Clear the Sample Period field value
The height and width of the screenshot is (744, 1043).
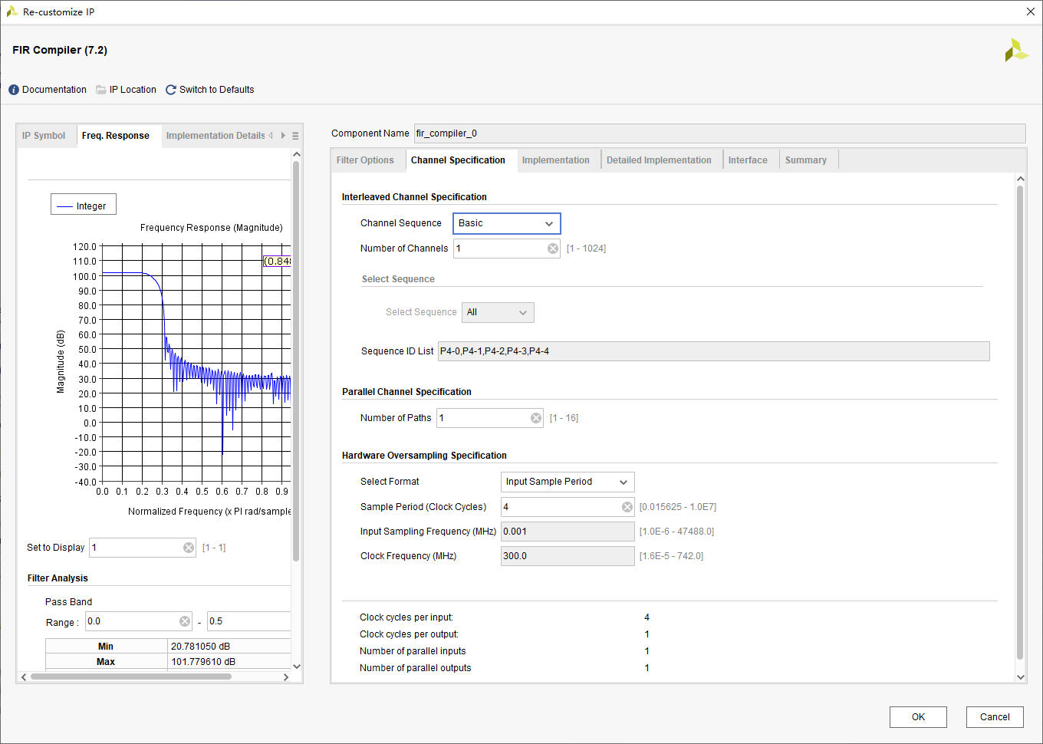(627, 507)
